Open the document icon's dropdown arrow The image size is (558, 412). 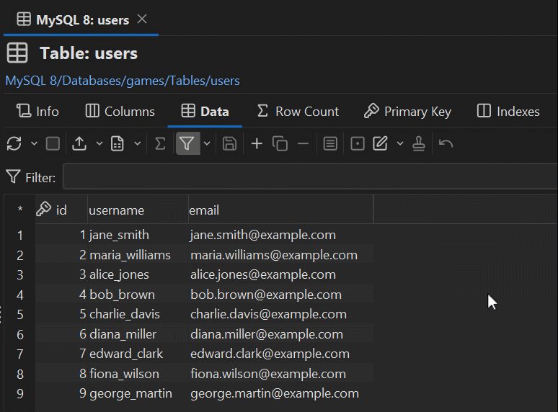[138, 143]
